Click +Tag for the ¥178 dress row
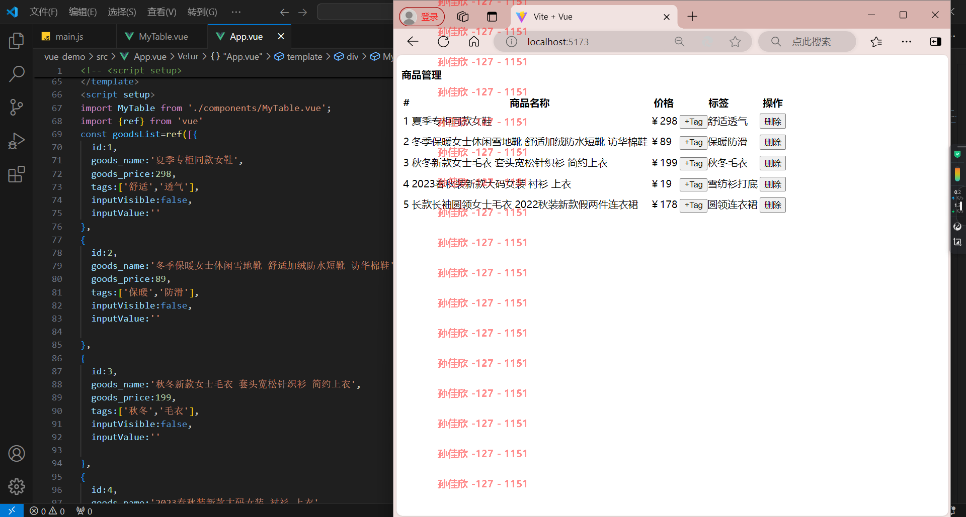 (693, 205)
